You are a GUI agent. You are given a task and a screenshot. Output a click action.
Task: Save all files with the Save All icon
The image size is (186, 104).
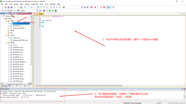(x=11, y=7)
